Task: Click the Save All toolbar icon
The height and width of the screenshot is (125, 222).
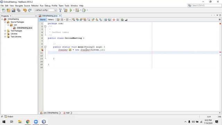Action: (18, 10)
